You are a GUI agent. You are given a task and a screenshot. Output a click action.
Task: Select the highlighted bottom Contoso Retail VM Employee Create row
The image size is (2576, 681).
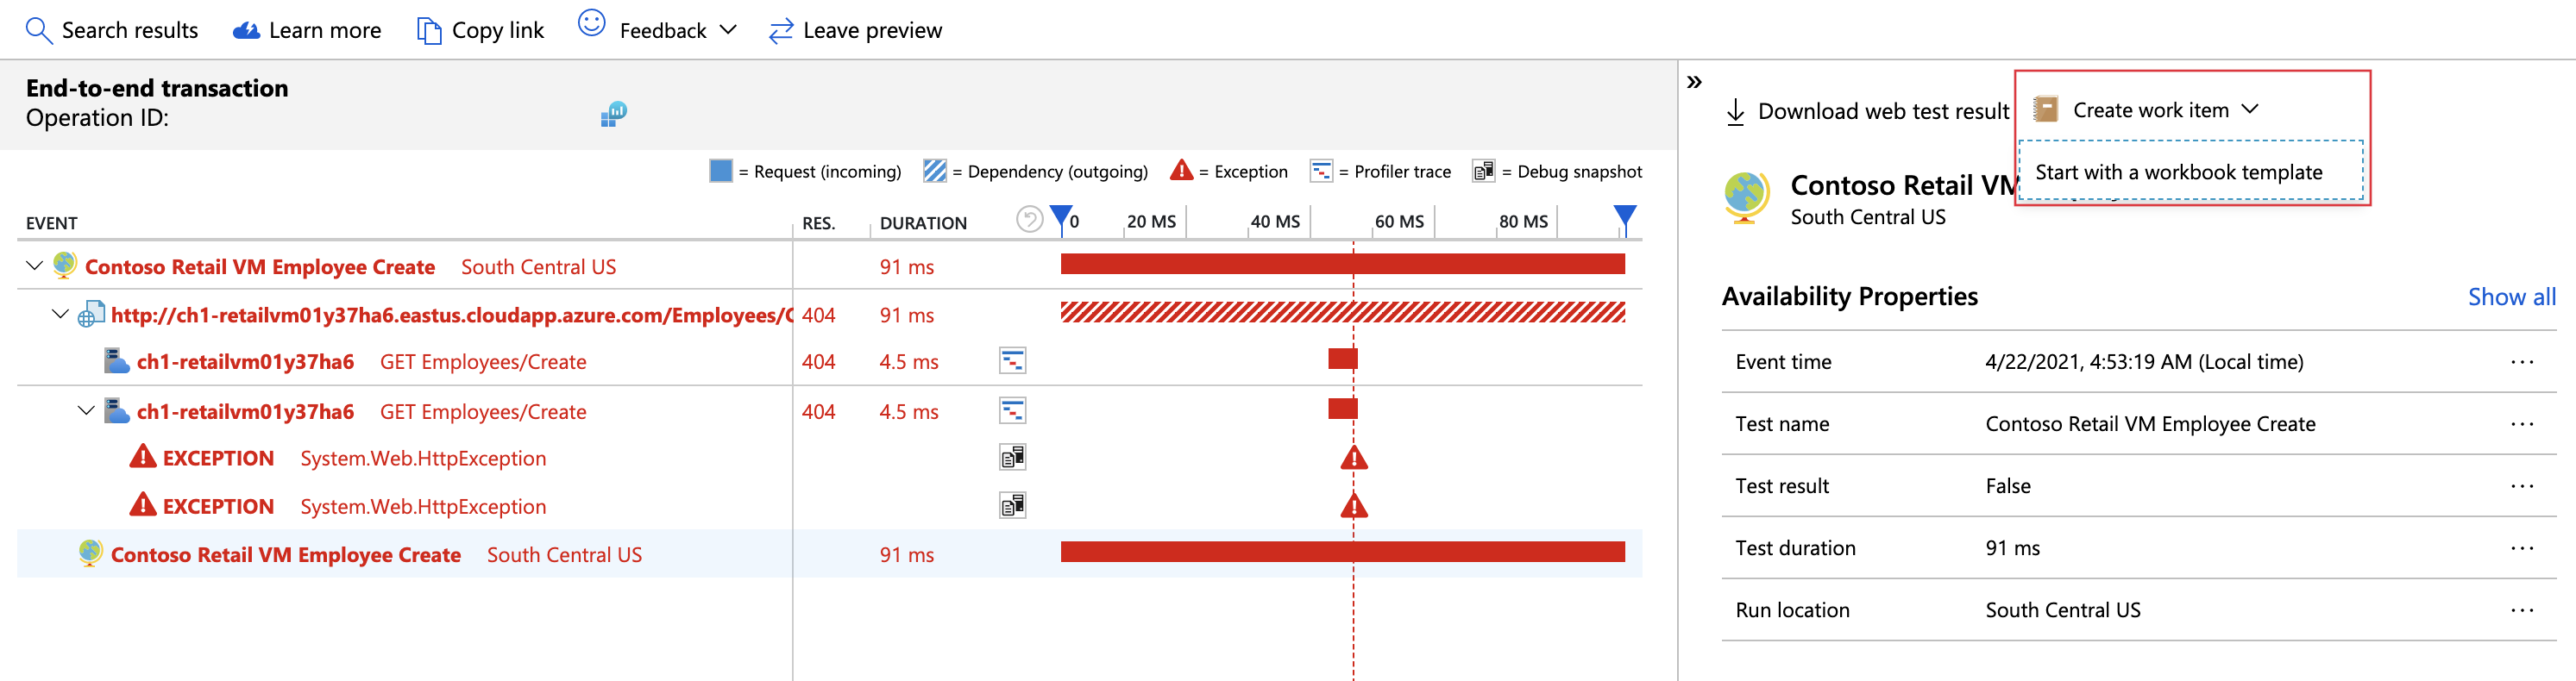(x=829, y=554)
